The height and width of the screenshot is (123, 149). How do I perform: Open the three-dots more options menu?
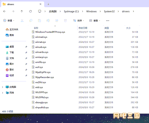point(108,21)
